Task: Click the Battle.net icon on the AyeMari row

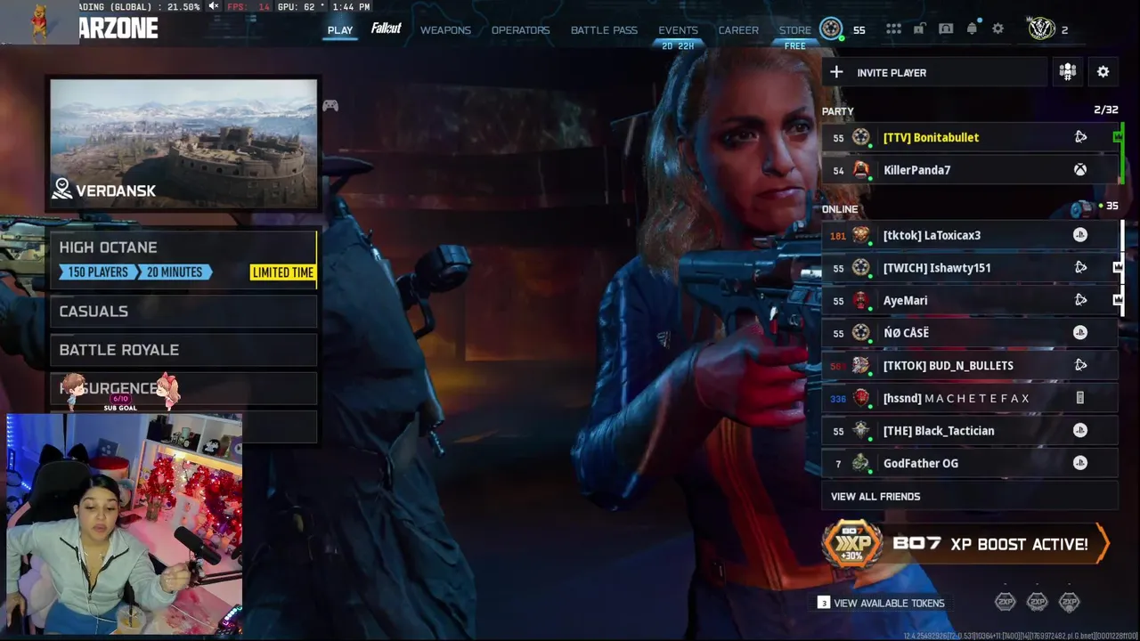Action: pyautogui.click(x=1080, y=300)
